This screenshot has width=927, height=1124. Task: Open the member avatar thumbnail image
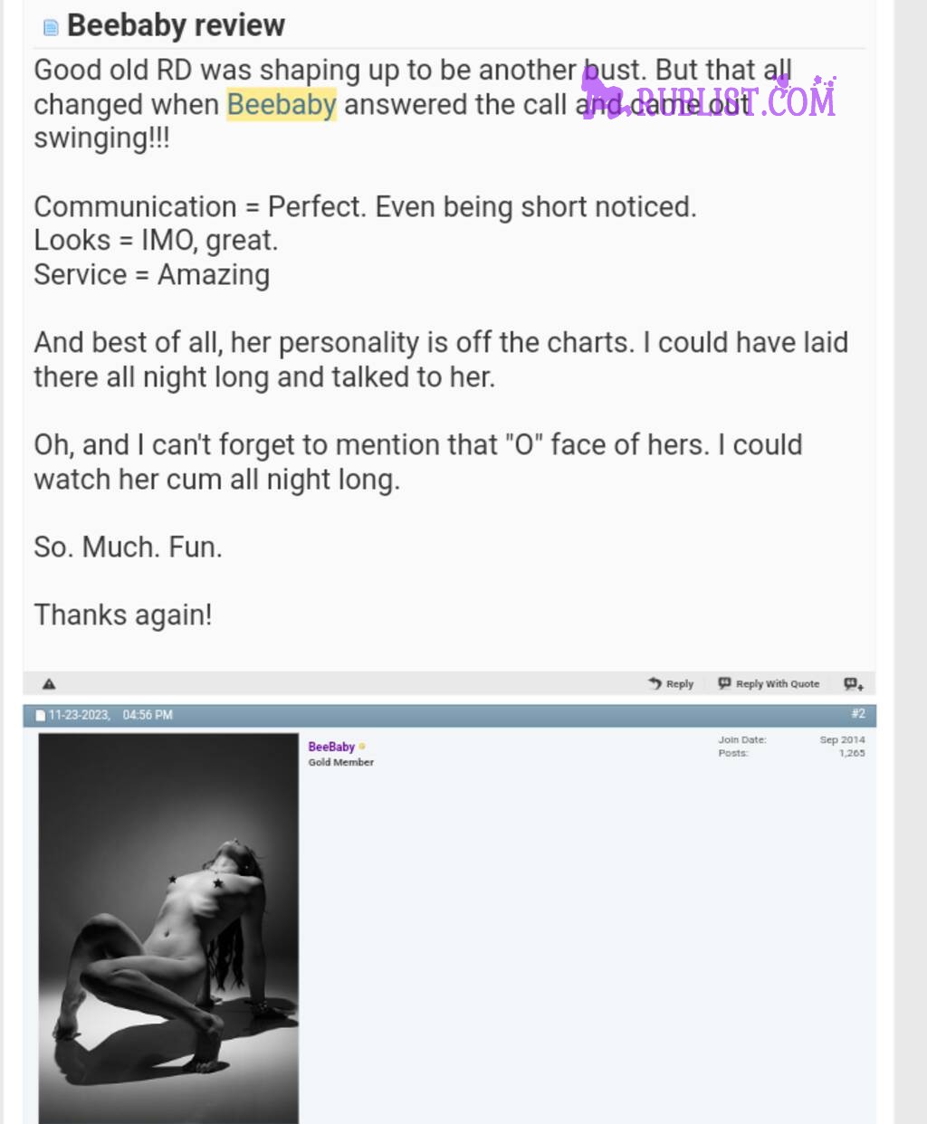168,929
